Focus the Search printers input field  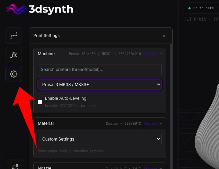(x=100, y=70)
